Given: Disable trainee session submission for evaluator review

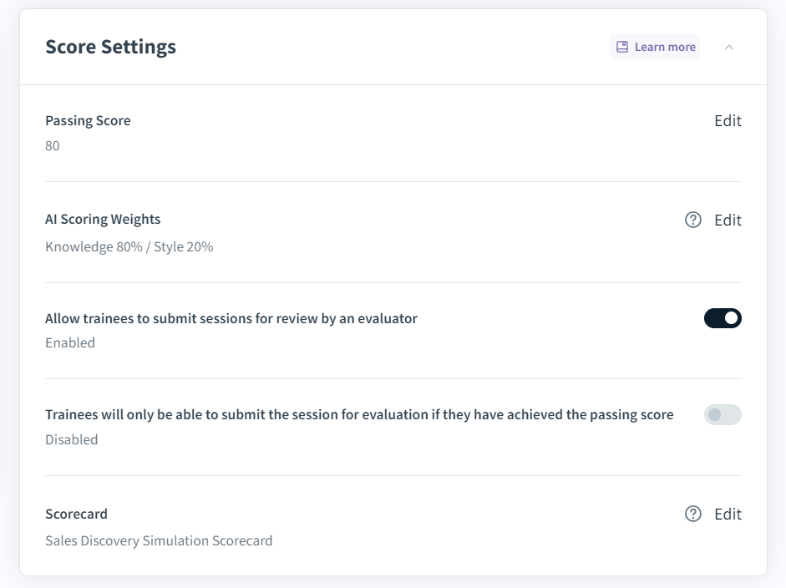Looking at the screenshot, I should click(x=723, y=318).
